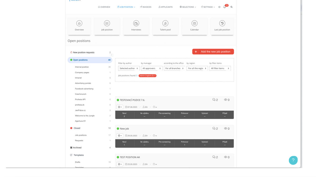Click comments icon on TESTOVACÍ POZICE 7.6.

(214, 100)
